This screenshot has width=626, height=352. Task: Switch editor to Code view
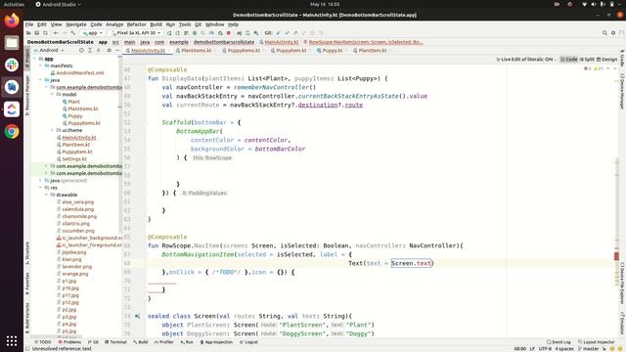tap(568, 59)
